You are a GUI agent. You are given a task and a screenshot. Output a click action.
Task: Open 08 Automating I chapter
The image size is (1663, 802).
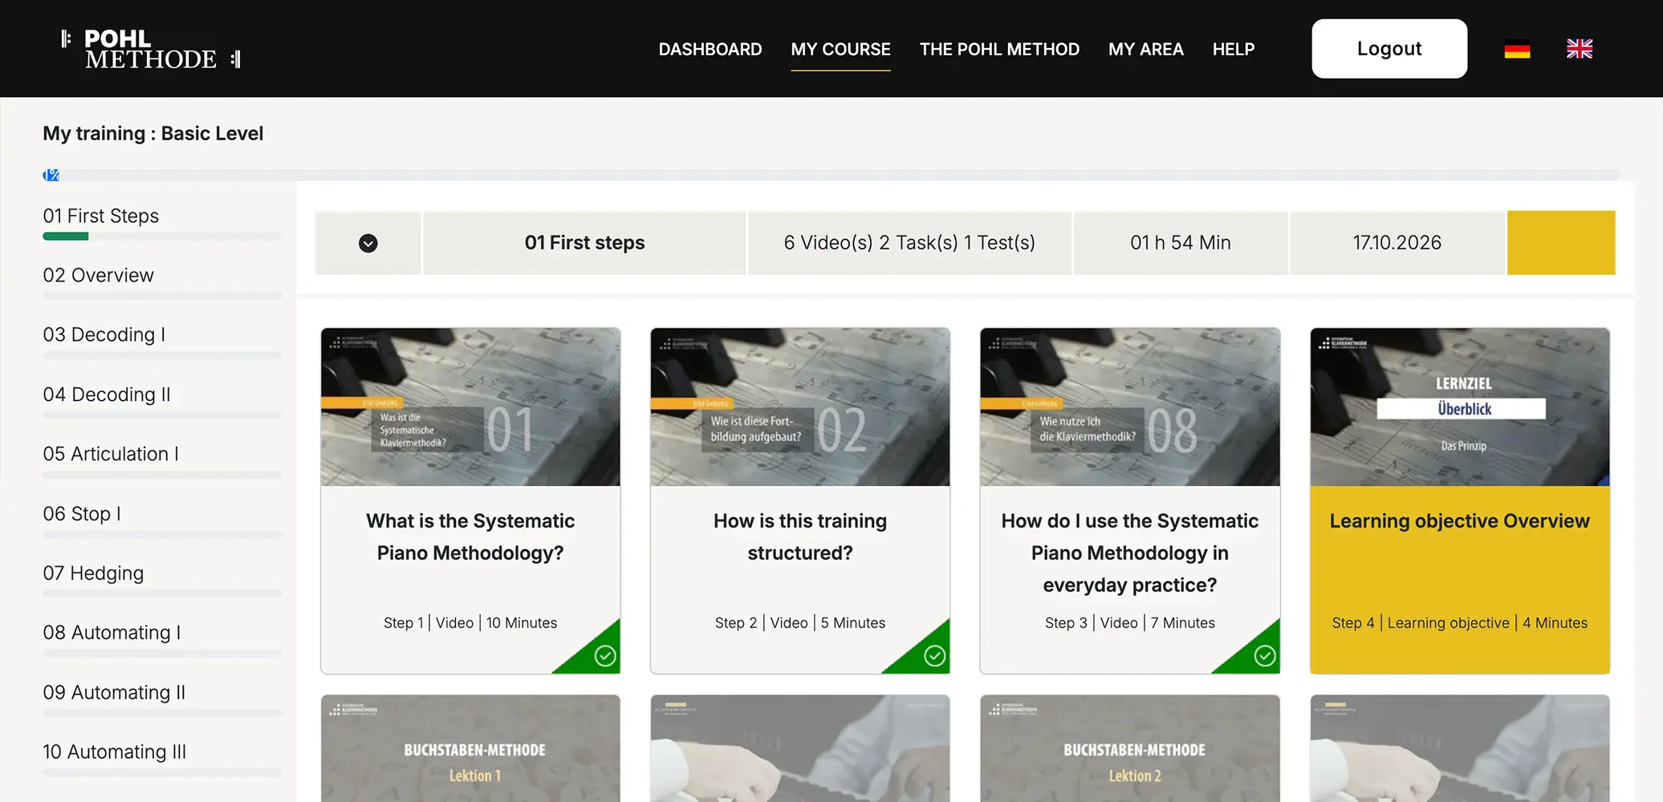(x=112, y=633)
